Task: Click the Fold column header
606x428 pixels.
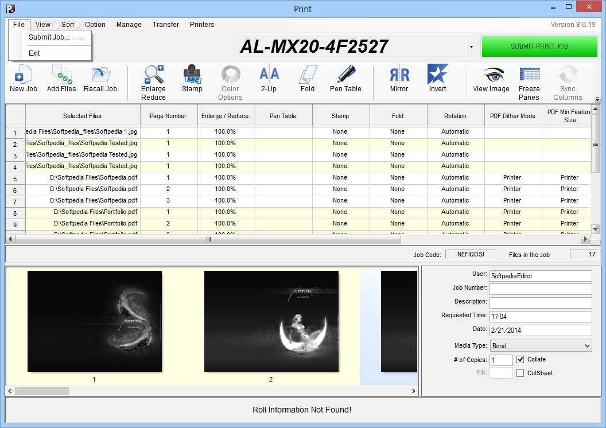Action: [398, 116]
